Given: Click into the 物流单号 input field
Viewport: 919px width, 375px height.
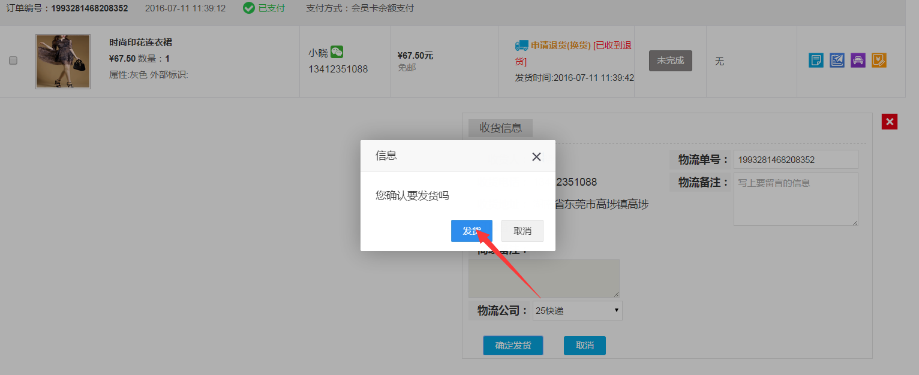Looking at the screenshot, I should [x=795, y=160].
